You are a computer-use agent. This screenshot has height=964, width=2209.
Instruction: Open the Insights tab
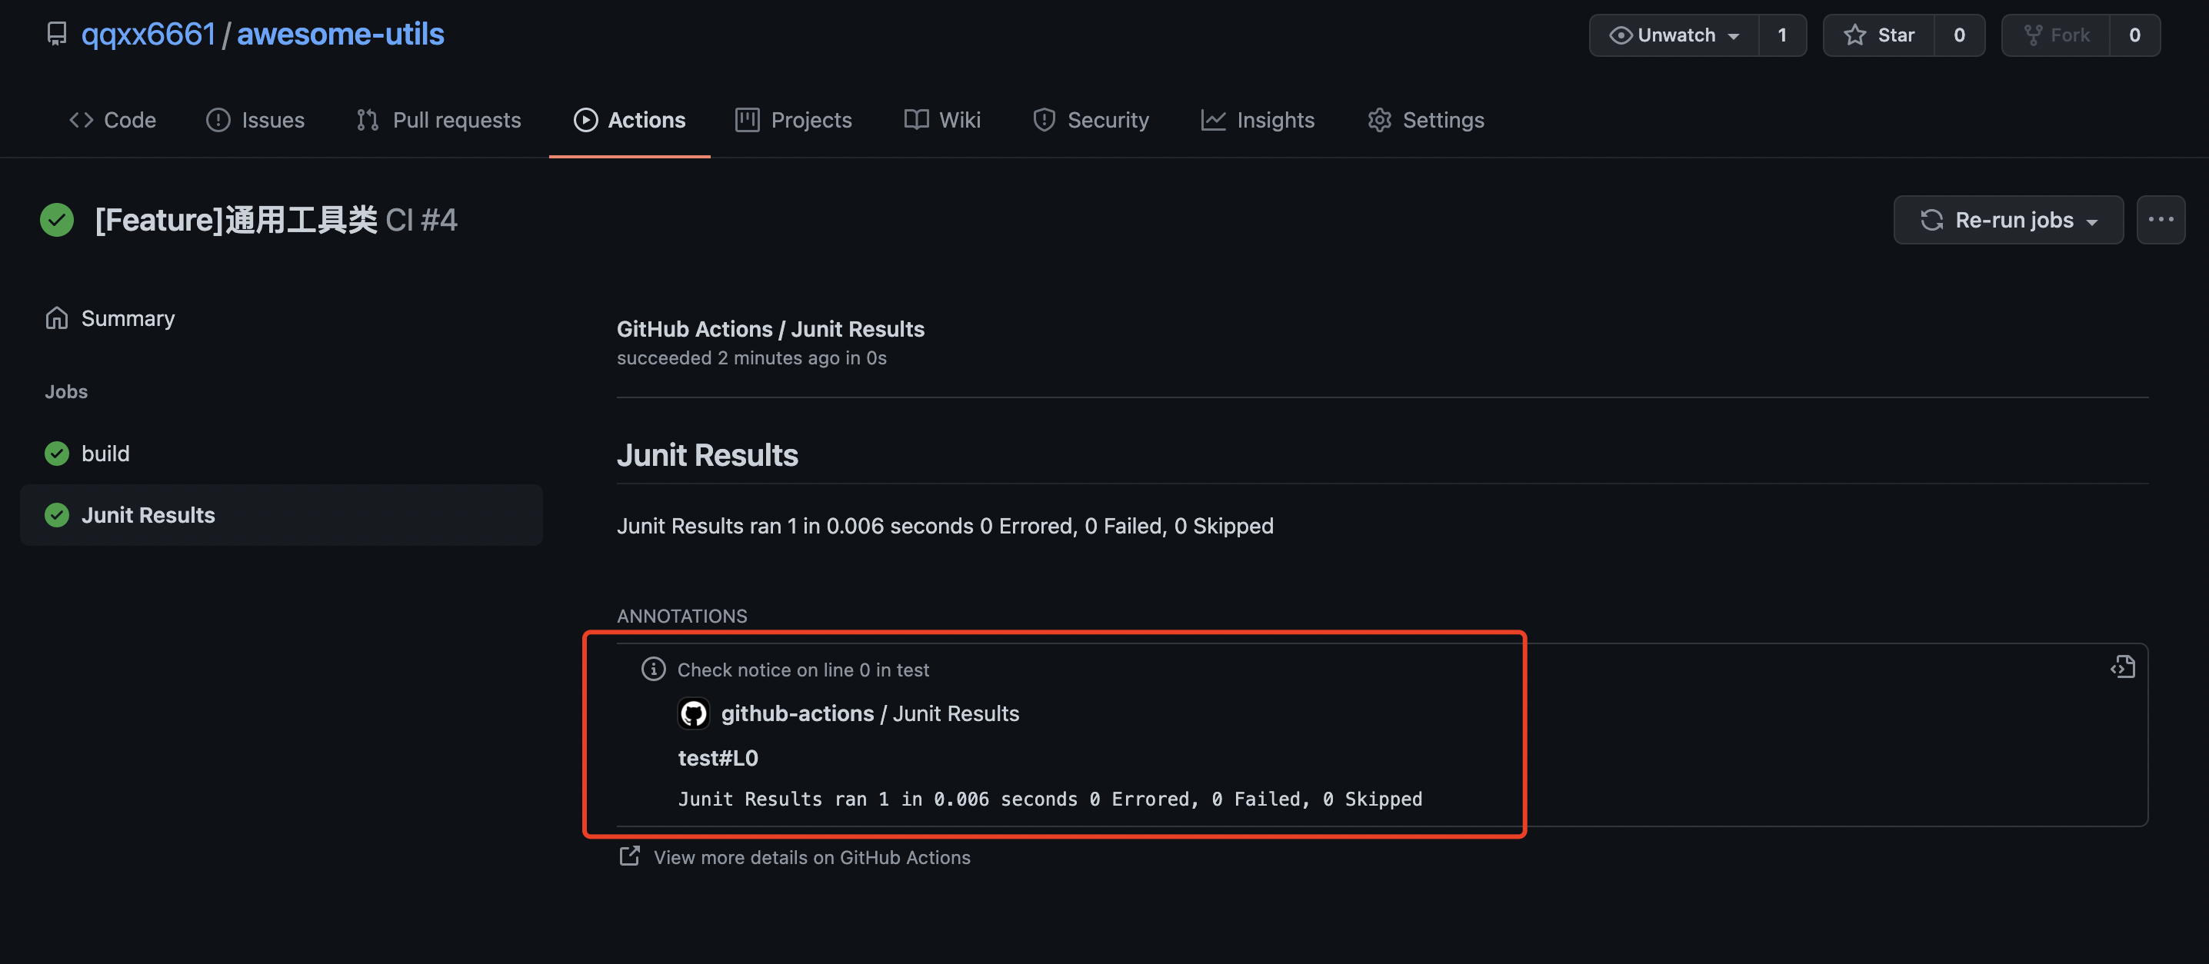pyautogui.click(x=1257, y=120)
